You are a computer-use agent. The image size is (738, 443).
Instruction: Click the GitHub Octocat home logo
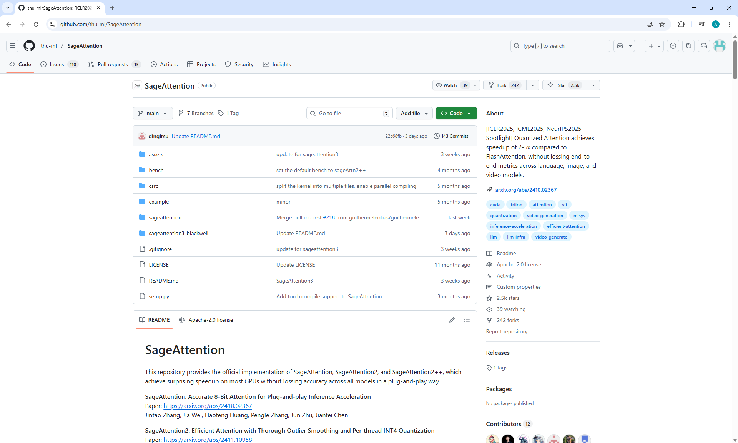coord(29,46)
